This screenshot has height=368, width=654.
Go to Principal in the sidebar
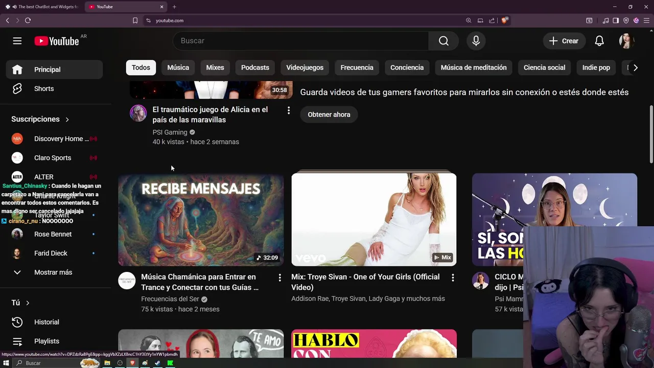pyautogui.click(x=55, y=70)
